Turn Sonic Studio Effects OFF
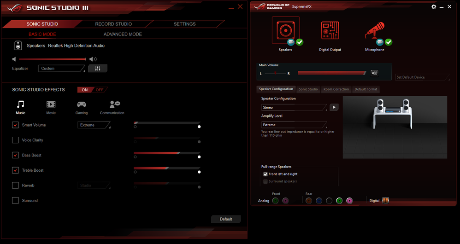This screenshot has height=244, width=460. (100, 90)
